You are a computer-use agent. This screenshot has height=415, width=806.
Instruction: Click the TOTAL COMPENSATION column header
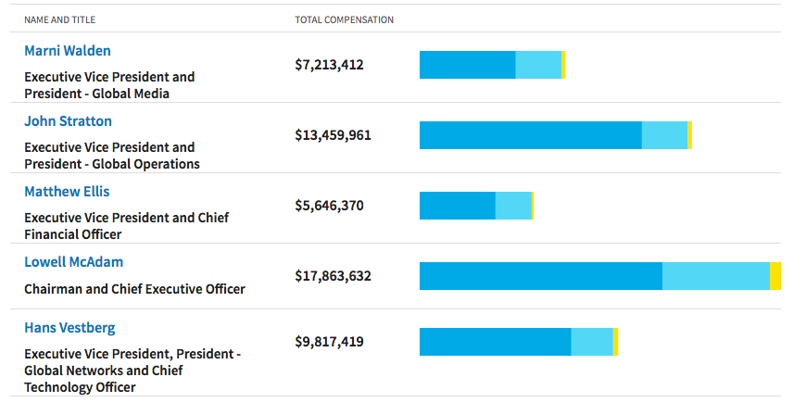[345, 20]
